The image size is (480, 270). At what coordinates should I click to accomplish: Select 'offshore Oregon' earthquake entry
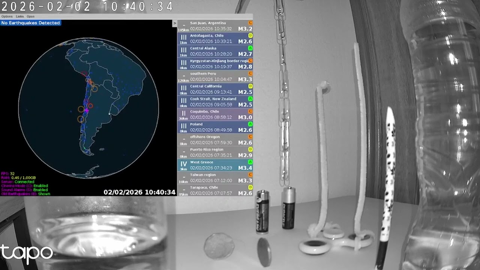point(215,139)
